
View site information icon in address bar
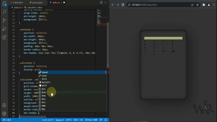129,5
